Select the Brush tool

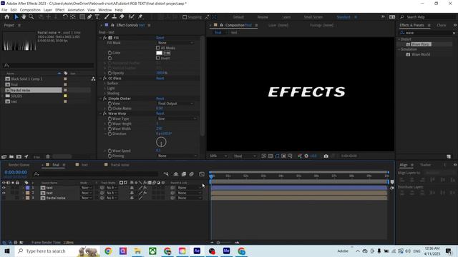click(x=107, y=17)
